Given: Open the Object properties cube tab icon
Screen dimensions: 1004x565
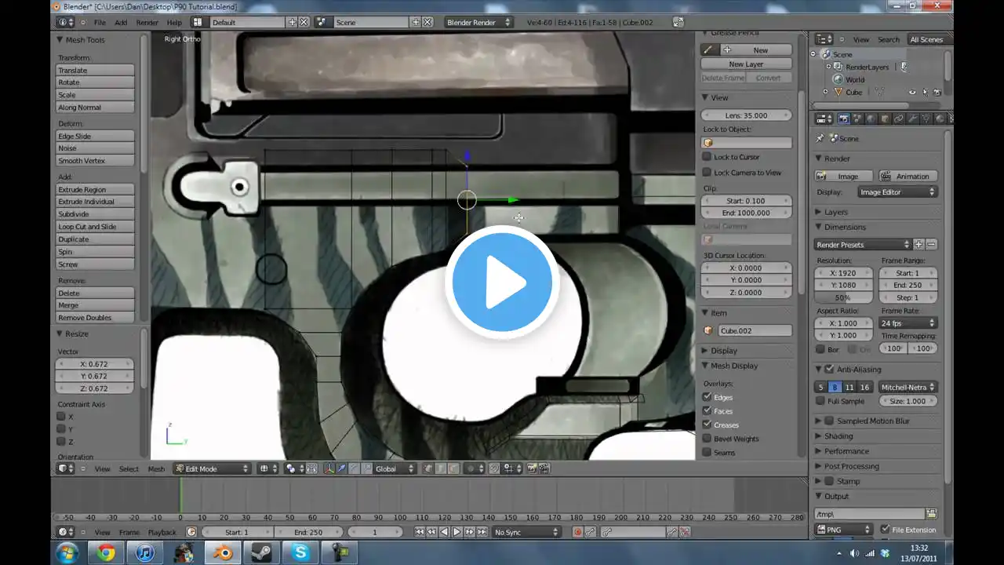Looking at the screenshot, I should pos(885,118).
